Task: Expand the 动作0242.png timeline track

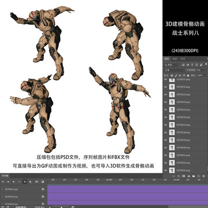Action: 2,197
